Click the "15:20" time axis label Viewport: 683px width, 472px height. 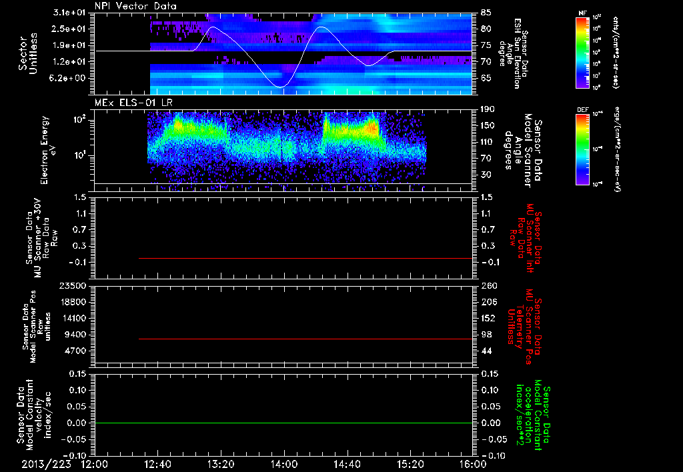click(x=410, y=464)
